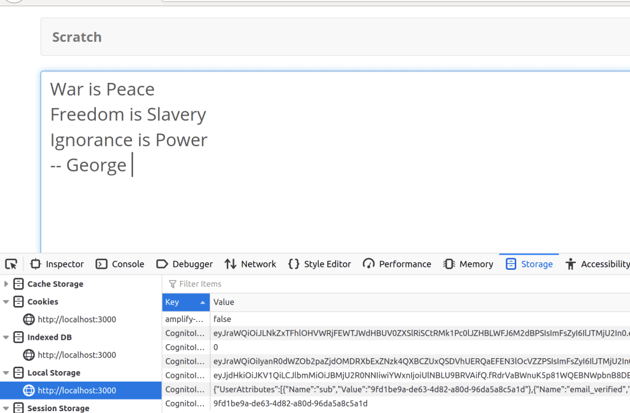This screenshot has width=630, height=413.
Task: Select localhost:3000 under Indexed DB
Action: click(x=76, y=355)
